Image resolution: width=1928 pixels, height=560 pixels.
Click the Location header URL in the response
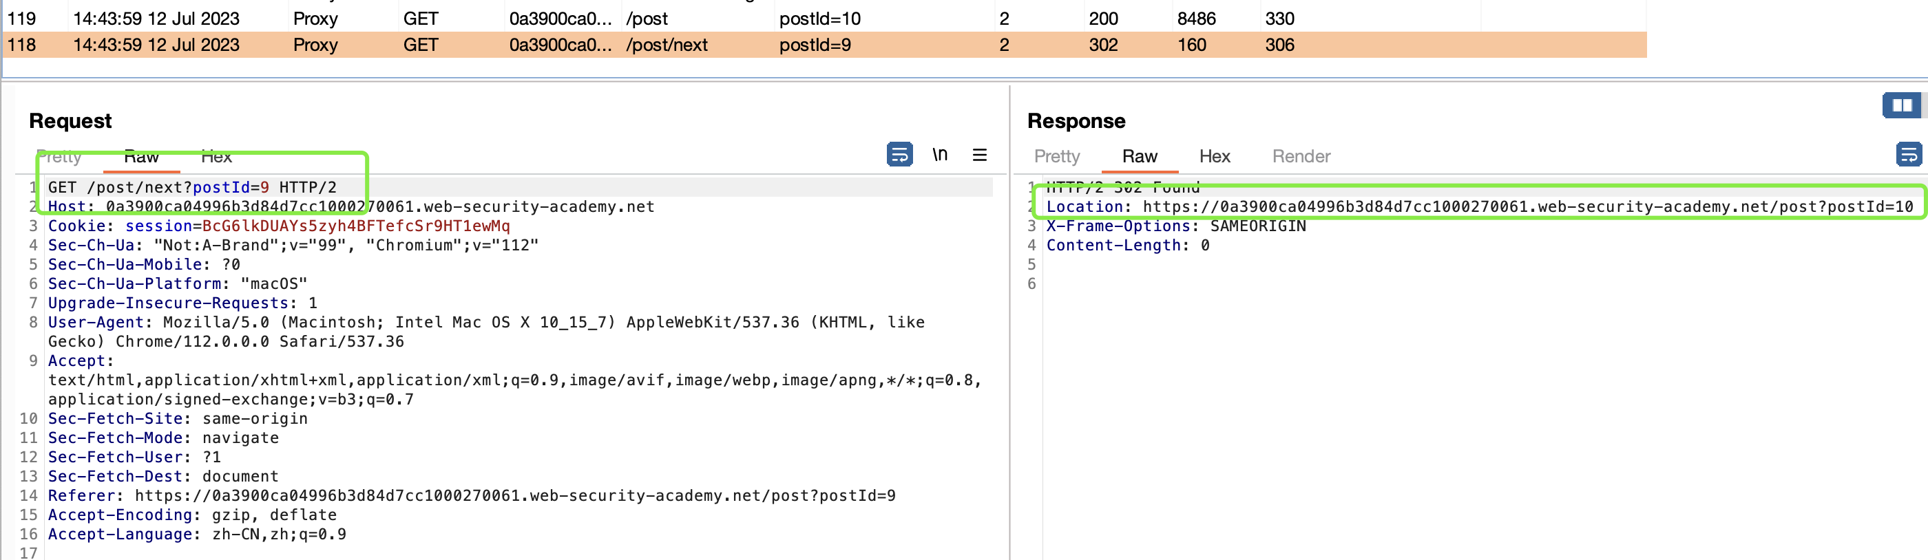click(x=1527, y=207)
